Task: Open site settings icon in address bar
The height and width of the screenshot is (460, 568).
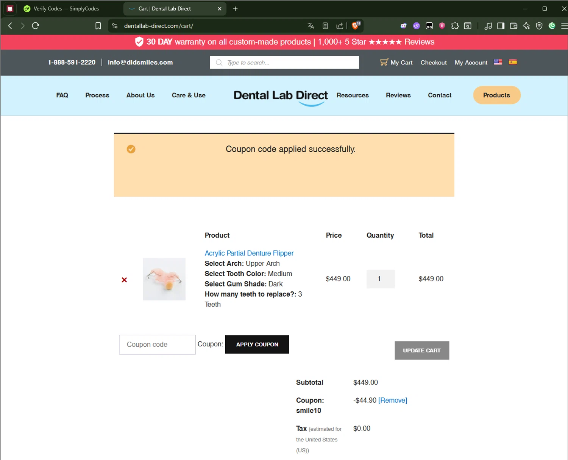Action: 115,26
